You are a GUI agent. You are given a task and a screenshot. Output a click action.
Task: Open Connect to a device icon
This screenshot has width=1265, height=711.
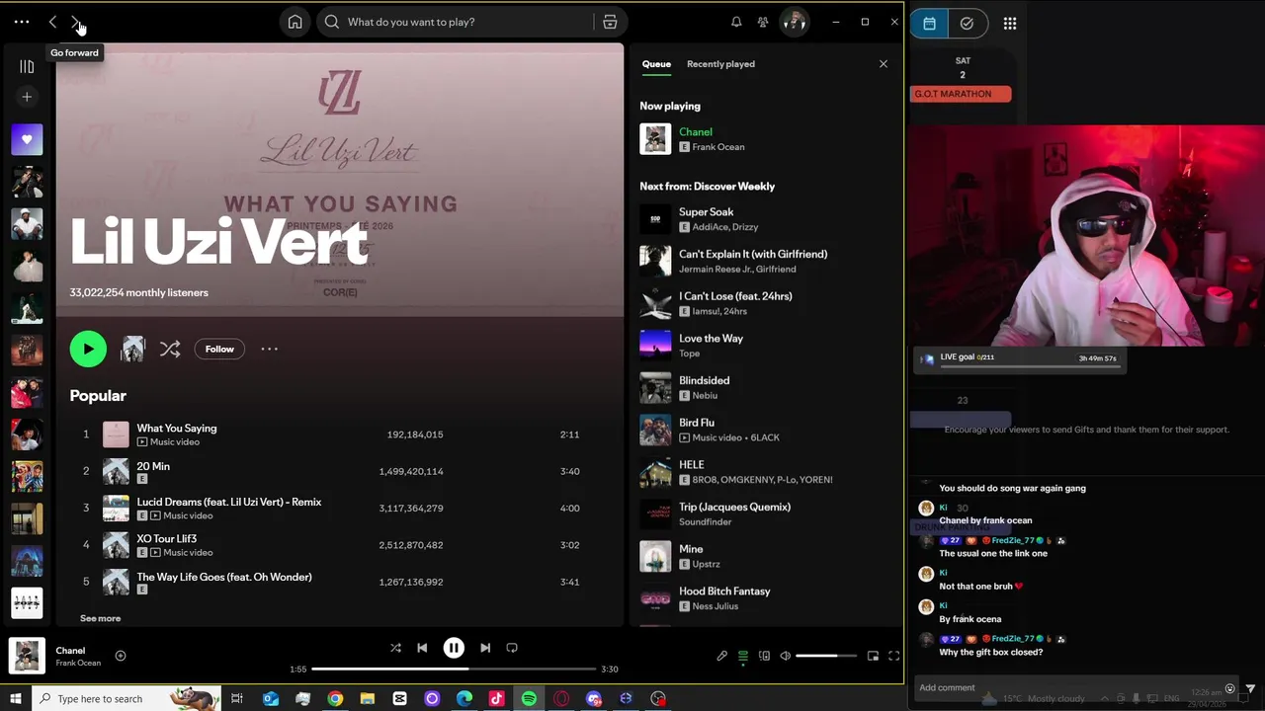764,656
